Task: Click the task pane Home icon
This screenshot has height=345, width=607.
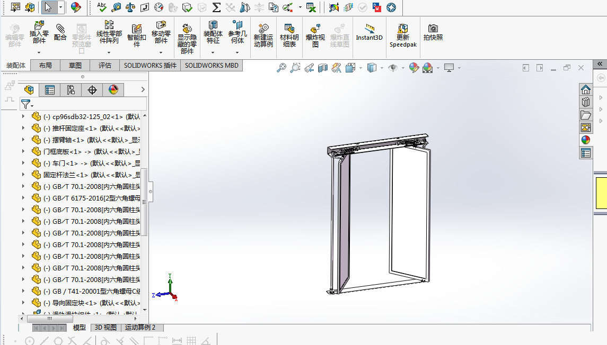Action: click(x=586, y=89)
